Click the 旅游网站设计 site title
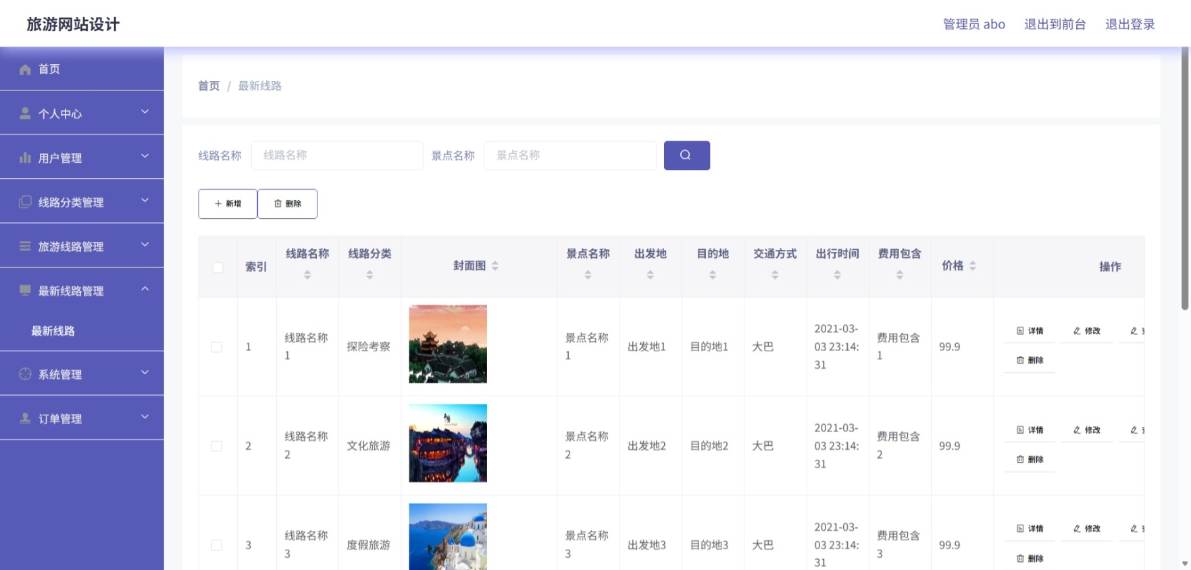This screenshot has width=1191, height=570. click(73, 24)
